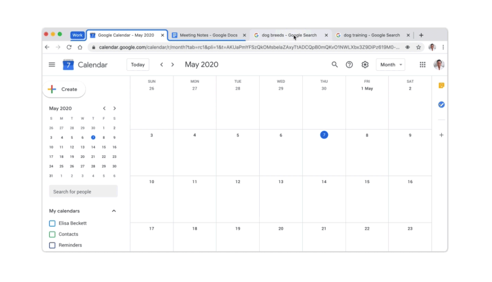
Task: Click the May 2020 header title
Action: click(x=201, y=65)
